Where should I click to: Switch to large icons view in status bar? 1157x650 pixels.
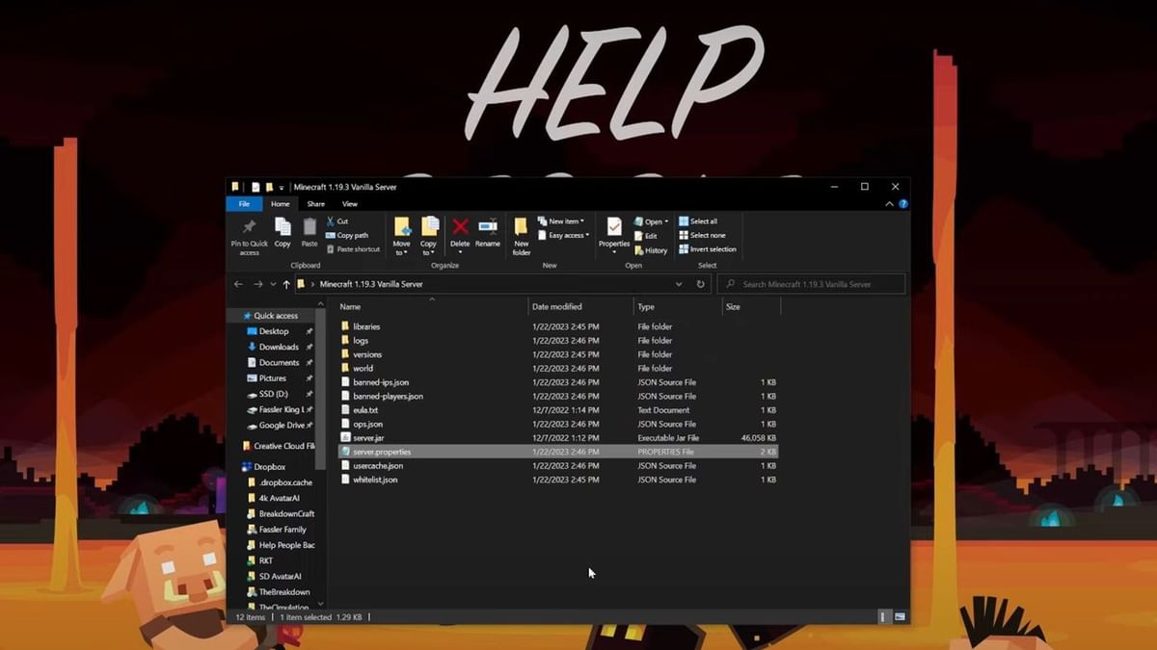tap(900, 616)
